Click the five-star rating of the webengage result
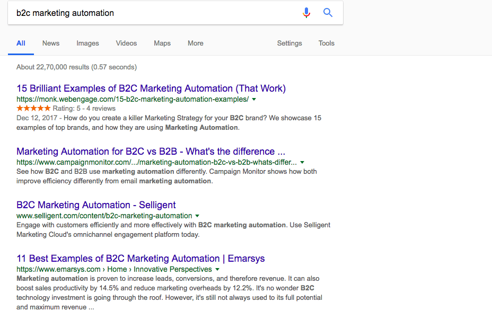 click(x=33, y=109)
